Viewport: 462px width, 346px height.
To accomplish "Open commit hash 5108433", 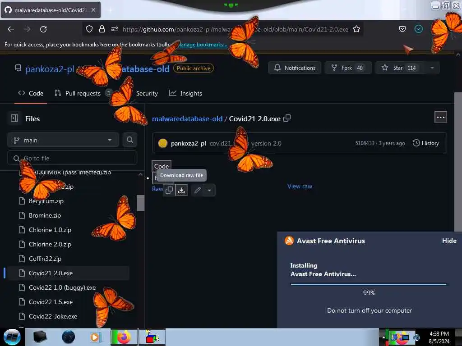I will (x=365, y=143).
